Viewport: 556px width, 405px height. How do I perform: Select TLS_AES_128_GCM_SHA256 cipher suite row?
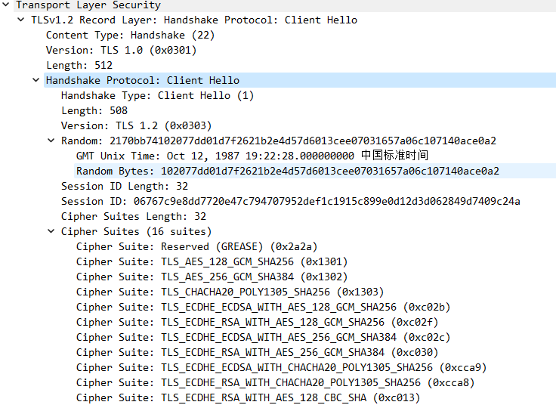[212, 261]
